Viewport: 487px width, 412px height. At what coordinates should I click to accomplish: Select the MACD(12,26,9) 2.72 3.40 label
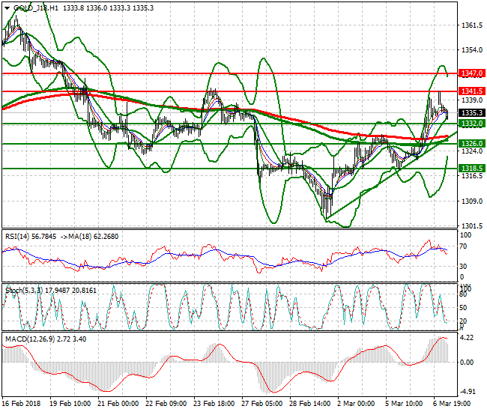(x=46, y=339)
